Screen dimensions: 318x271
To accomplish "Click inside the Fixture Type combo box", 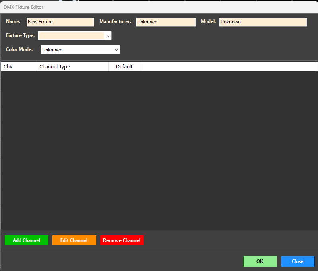I will (x=71, y=36).
